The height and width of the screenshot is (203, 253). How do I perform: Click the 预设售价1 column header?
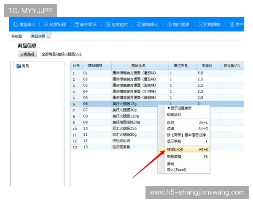tap(231, 66)
